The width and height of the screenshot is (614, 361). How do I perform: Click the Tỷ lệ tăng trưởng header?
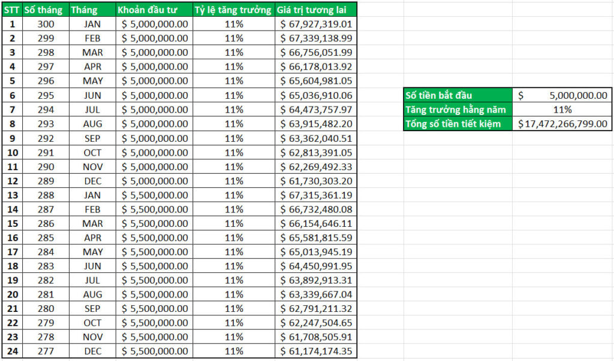tap(234, 10)
